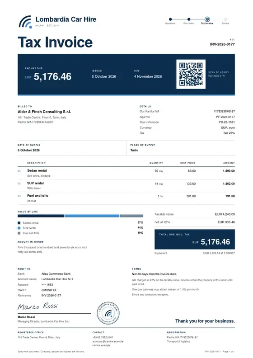Click Transport & logistics registration text
The image size is (253, 358).
178,342
